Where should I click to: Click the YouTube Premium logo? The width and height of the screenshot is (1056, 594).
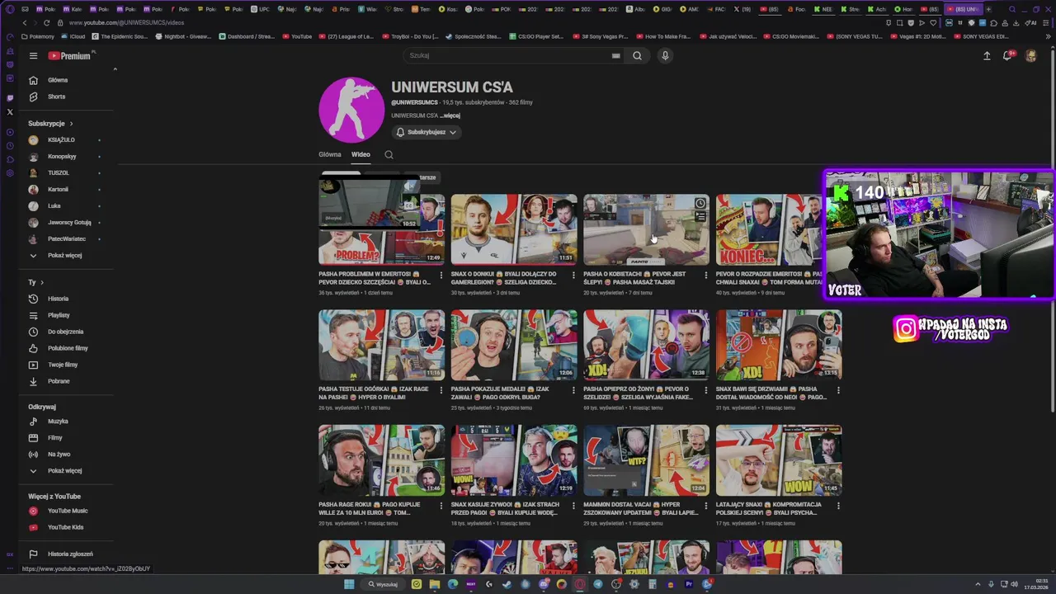point(69,56)
